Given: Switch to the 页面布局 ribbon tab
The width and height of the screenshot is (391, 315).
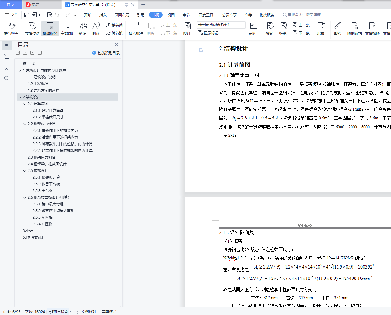Looking at the screenshot, I should coord(122,15).
